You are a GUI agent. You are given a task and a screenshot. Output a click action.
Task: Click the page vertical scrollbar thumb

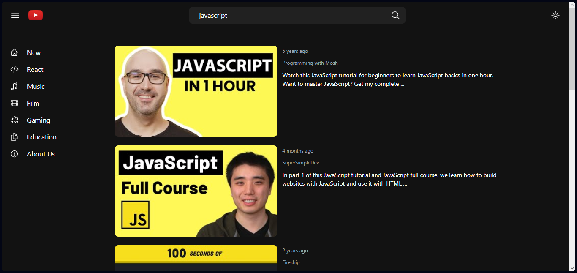(572, 49)
